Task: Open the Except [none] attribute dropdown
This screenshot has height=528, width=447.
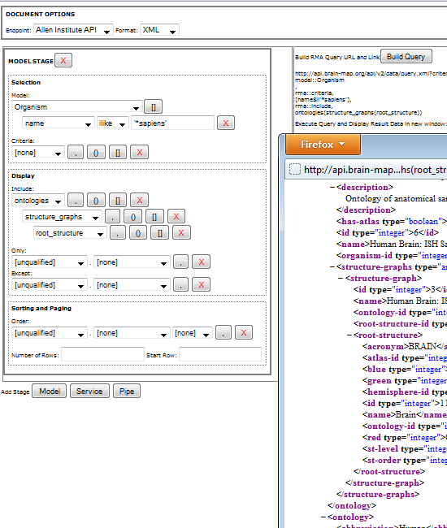Action: click(132, 285)
